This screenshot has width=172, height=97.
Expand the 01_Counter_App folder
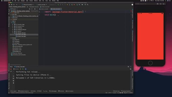click(13, 25)
